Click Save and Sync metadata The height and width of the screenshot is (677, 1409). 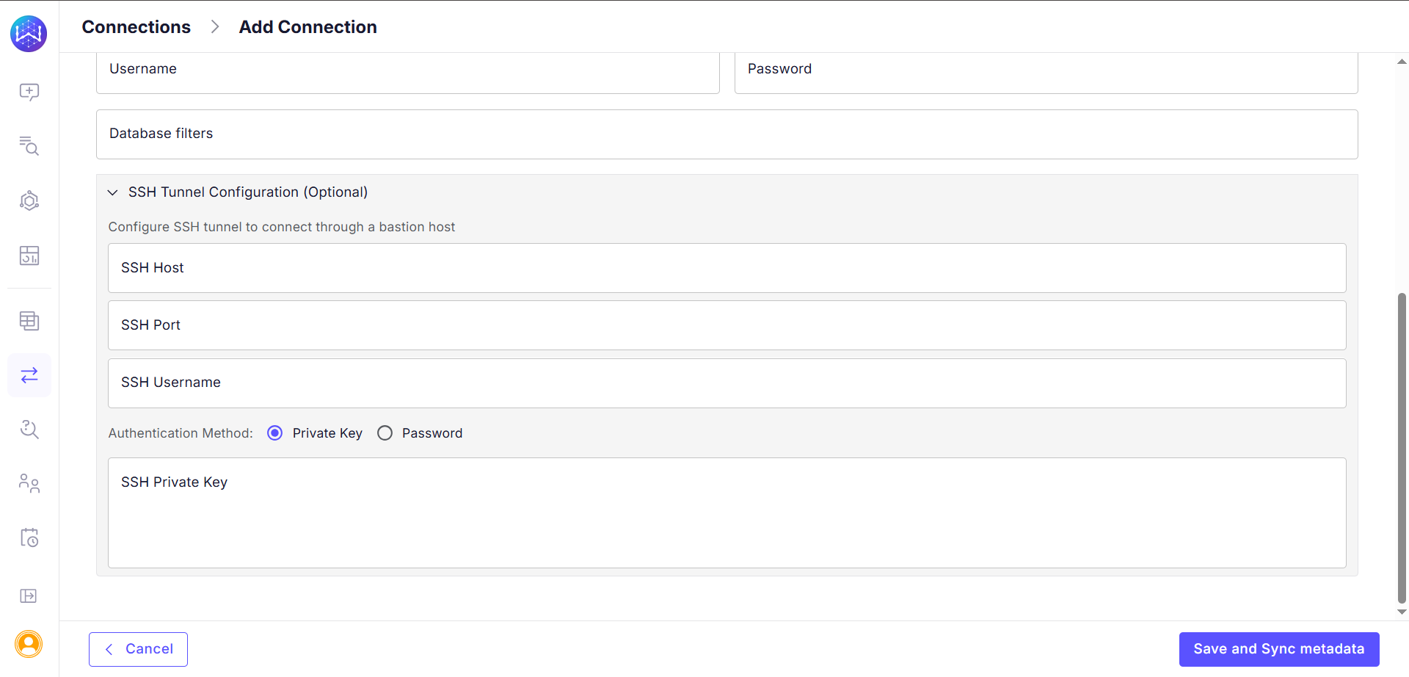pyautogui.click(x=1279, y=649)
